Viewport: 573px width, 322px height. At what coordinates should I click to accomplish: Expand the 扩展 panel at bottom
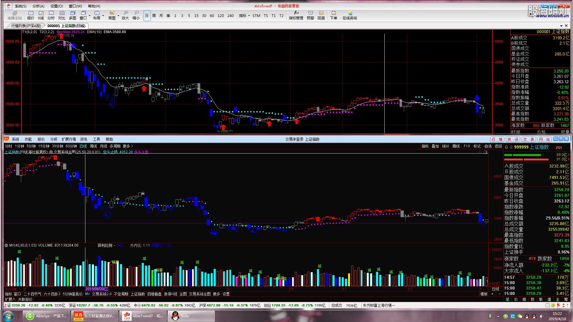point(10,299)
